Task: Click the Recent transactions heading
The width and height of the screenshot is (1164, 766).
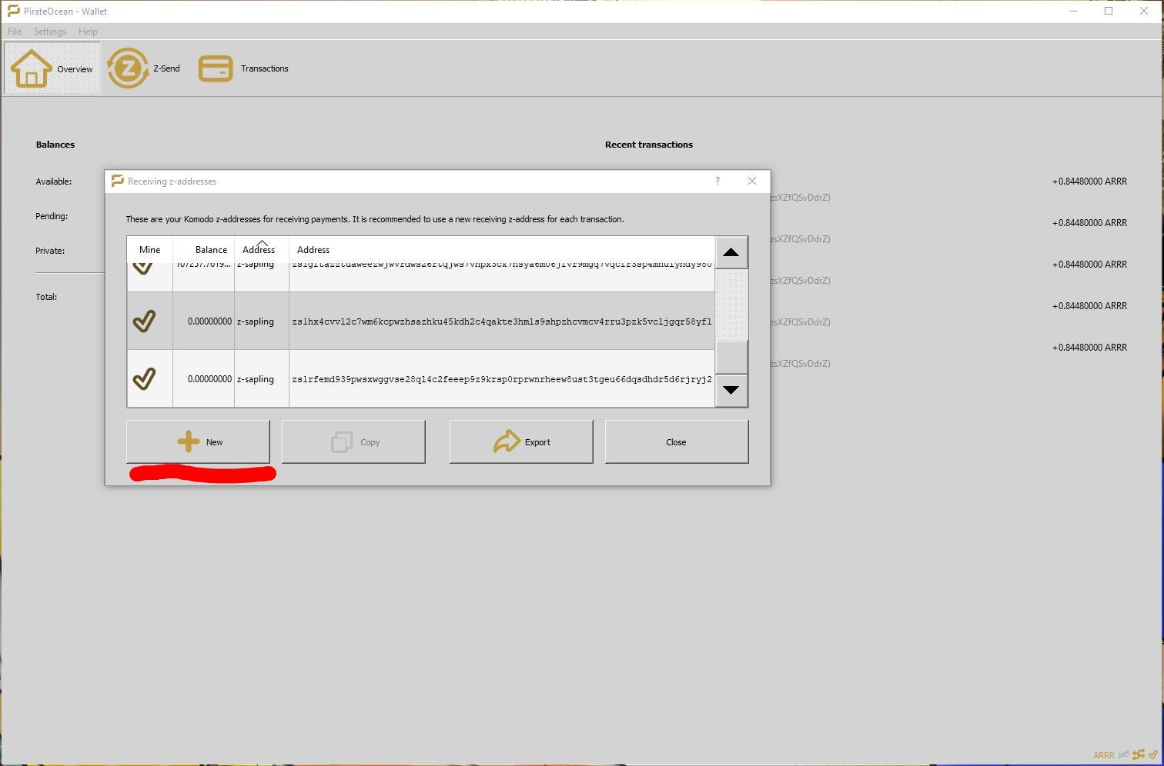Action: coord(649,145)
